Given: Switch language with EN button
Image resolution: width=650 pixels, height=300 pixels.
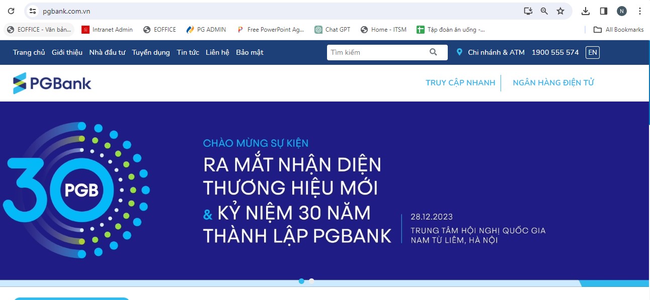Looking at the screenshot, I should click(x=593, y=52).
